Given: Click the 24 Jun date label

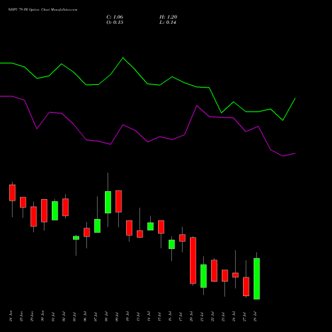Looking at the screenshot, I should pyautogui.click(x=11, y=316).
